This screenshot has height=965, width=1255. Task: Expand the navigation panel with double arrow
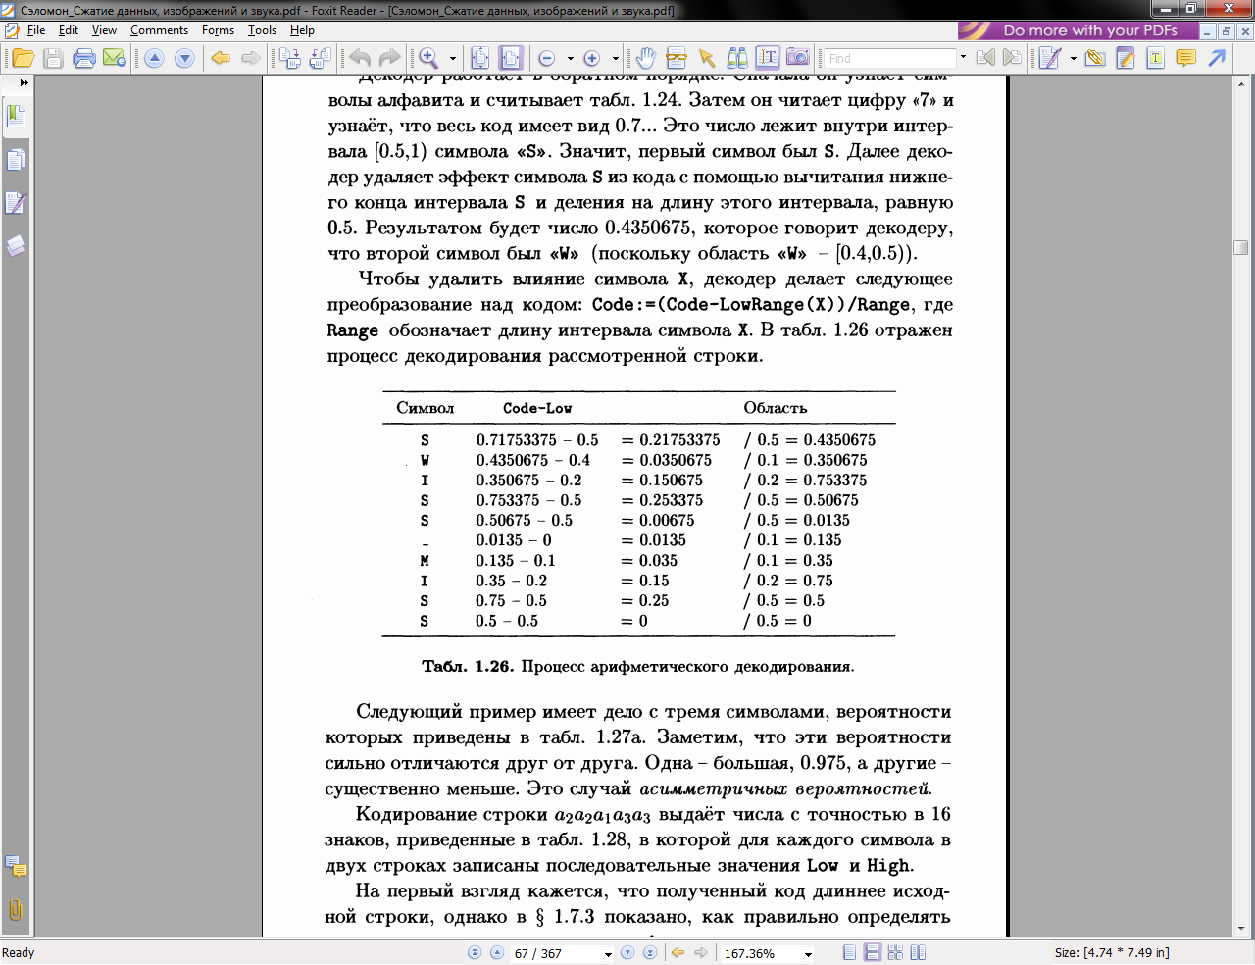pos(24,83)
